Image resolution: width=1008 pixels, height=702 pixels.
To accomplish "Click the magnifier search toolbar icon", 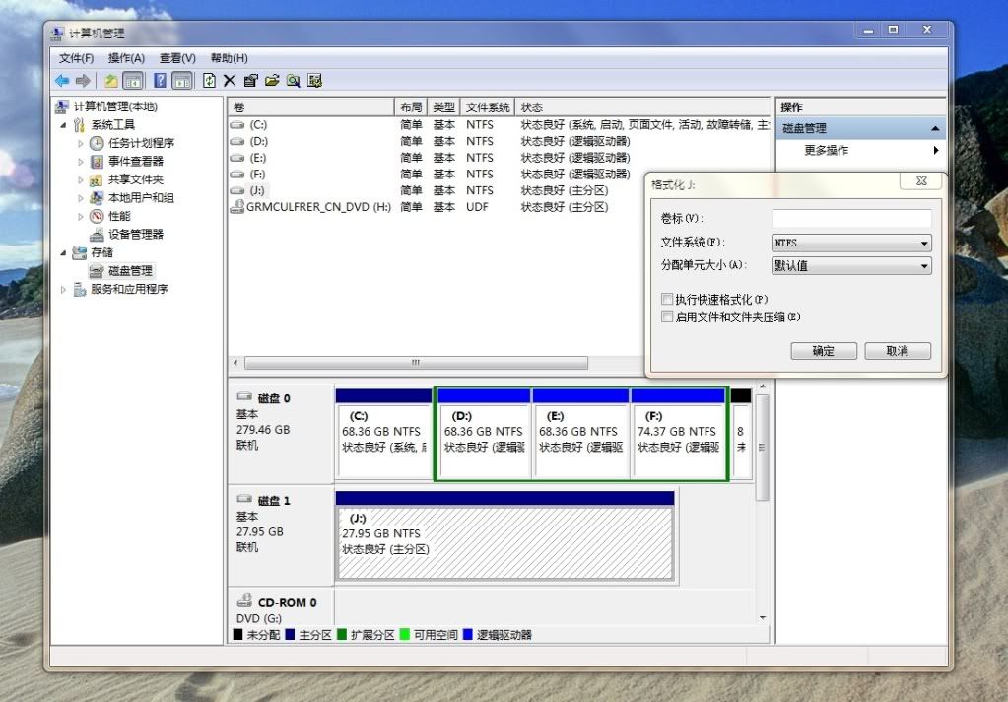I will pyautogui.click(x=293, y=81).
